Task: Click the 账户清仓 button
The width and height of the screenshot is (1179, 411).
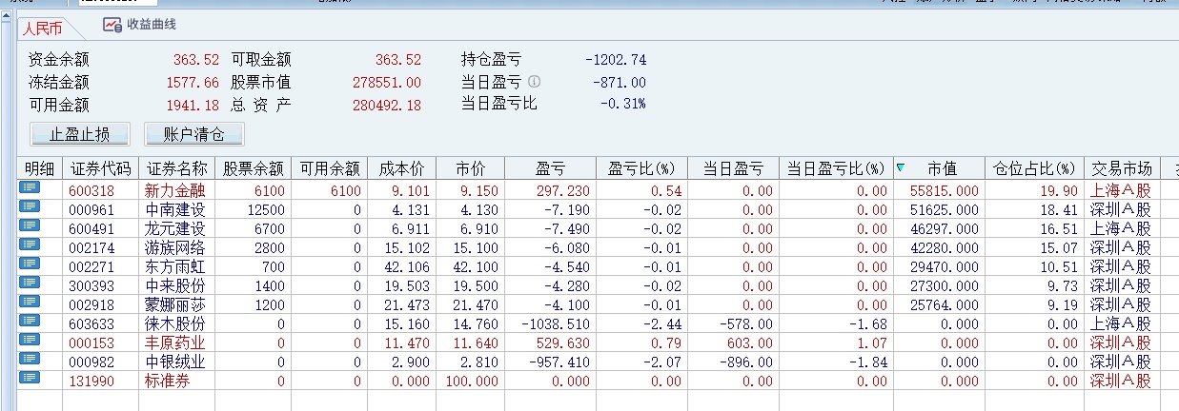Action: 194,133
